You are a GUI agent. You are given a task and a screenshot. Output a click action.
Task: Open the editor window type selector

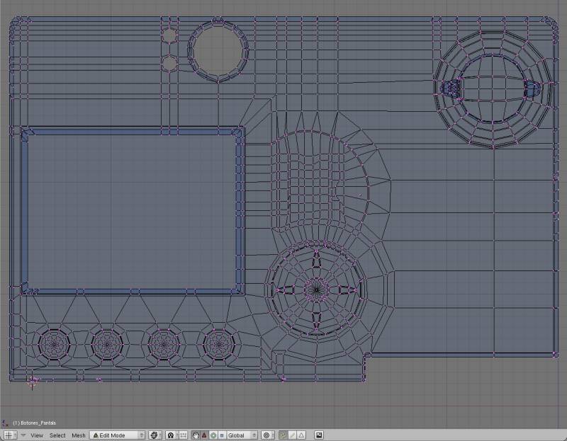click(10, 435)
